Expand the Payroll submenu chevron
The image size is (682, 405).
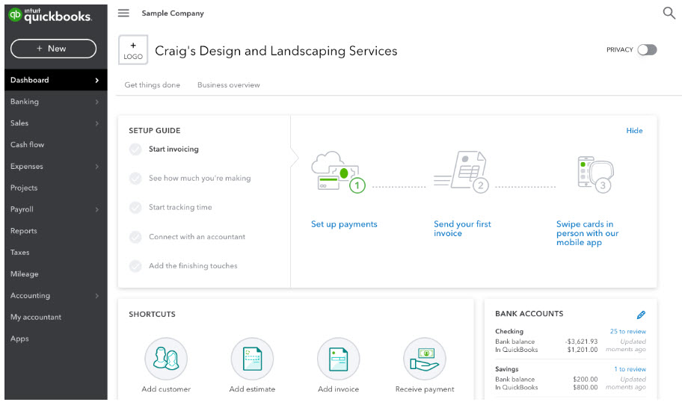tap(97, 209)
